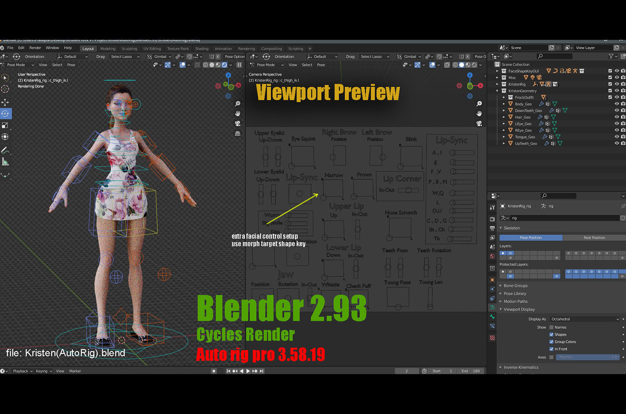Open the Texture properties checkerboard tab
Screen dimensions: 626x414
492,338
